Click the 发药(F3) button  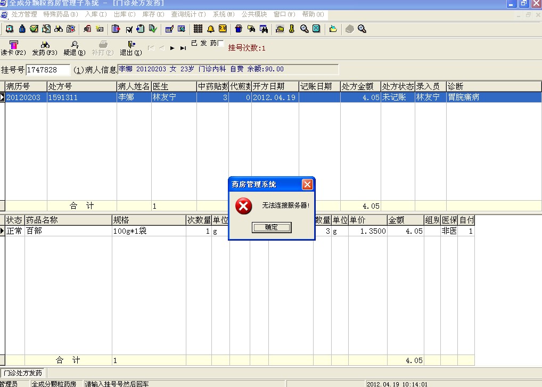45,48
